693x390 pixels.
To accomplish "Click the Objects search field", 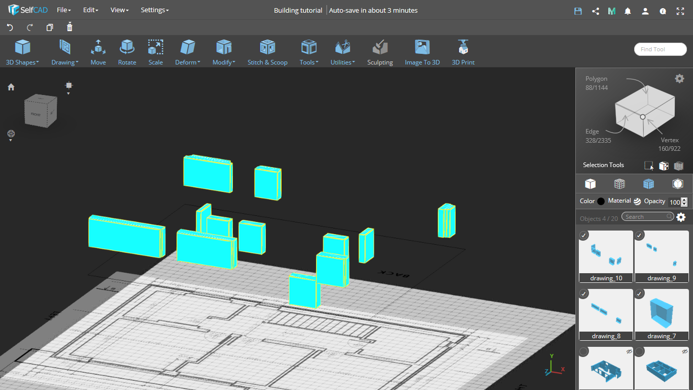I will click(648, 217).
